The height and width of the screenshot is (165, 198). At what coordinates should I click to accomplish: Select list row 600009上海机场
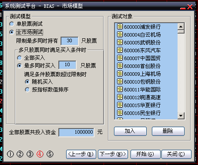coord(146,74)
